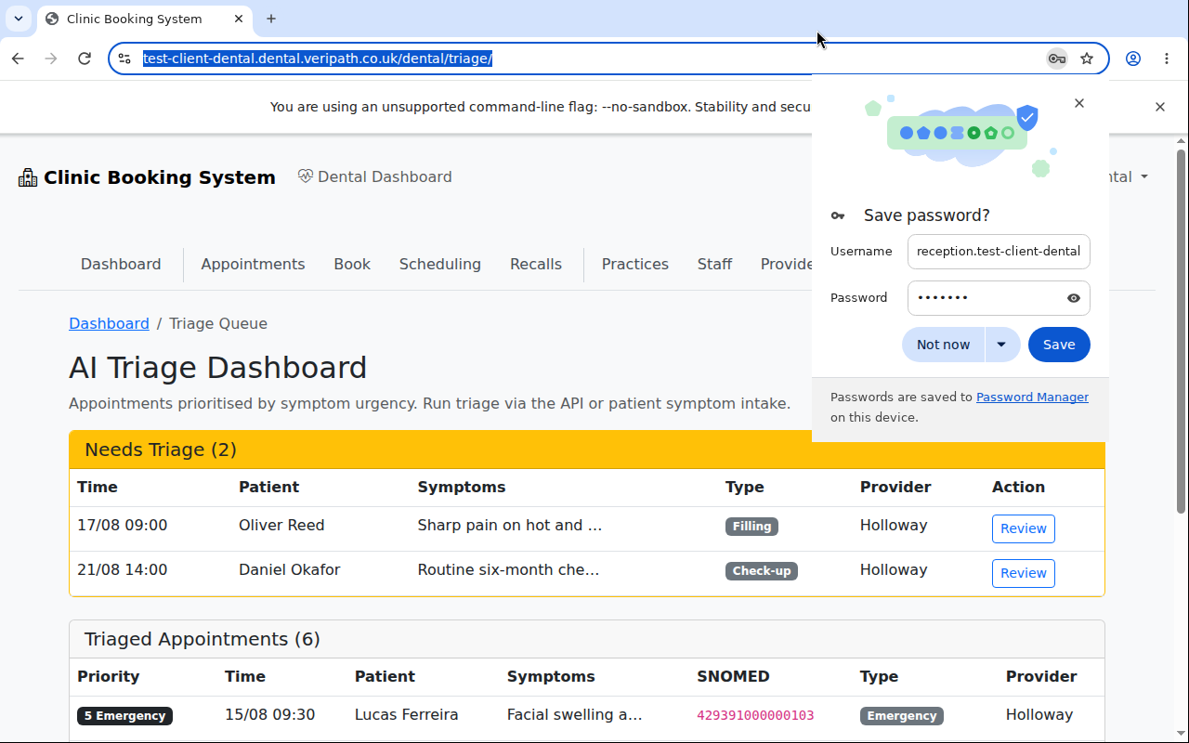The height and width of the screenshot is (743, 1189).
Task: Select the Recalls nav tab
Action: [x=536, y=265]
